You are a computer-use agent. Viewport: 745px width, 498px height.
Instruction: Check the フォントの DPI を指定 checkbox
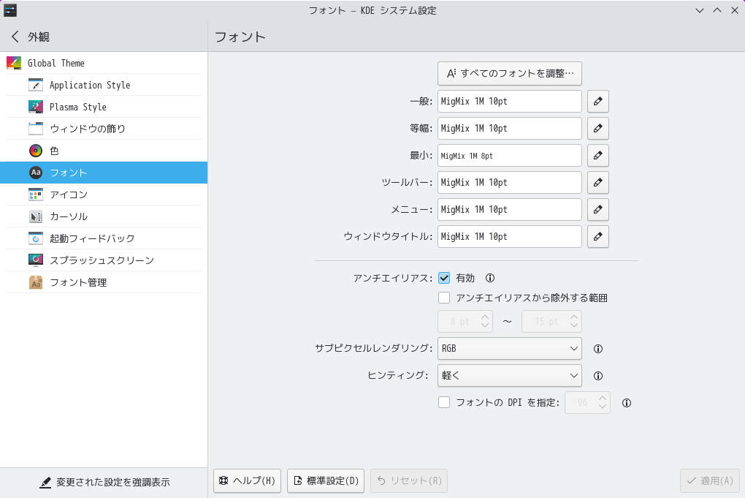(x=444, y=402)
